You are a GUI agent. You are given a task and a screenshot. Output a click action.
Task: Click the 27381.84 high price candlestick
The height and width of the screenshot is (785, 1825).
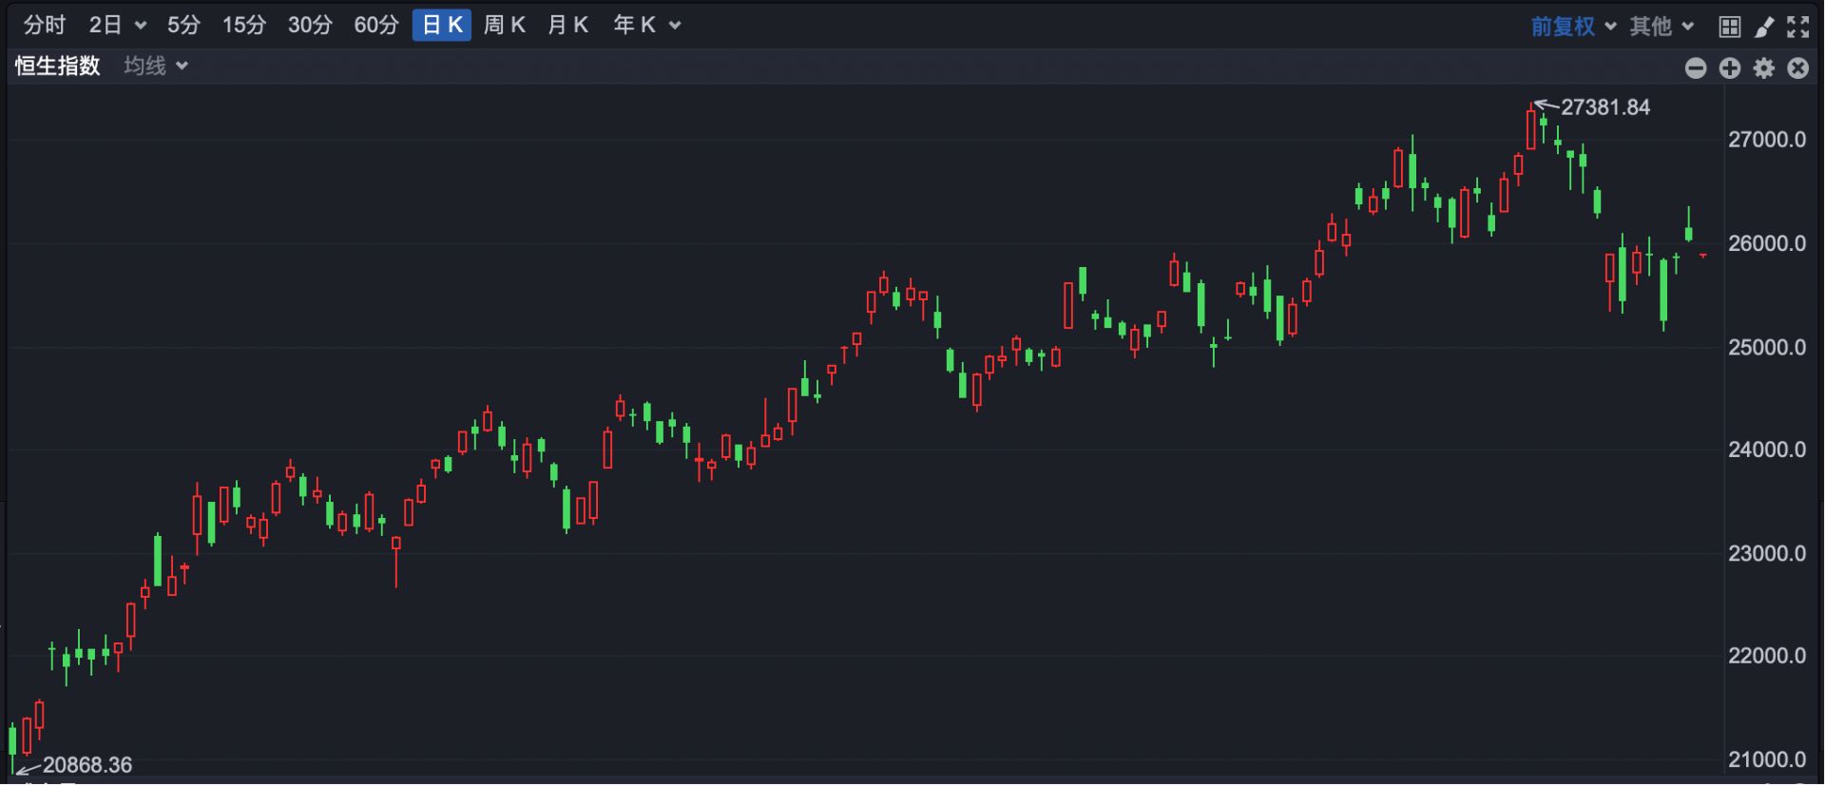coord(1531,130)
